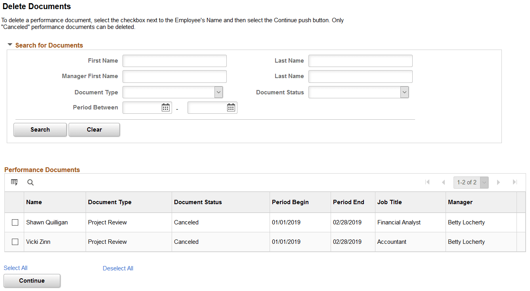The width and height of the screenshot is (530, 291).
Task: Open the calendar for the first Period Between date
Action: [166, 107]
